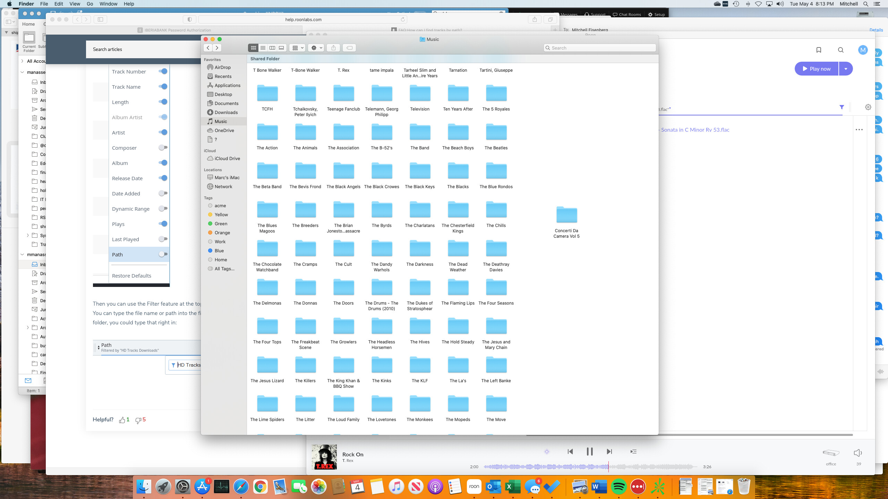
Task: Click the Finder edit tags button
Action: (x=349, y=48)
